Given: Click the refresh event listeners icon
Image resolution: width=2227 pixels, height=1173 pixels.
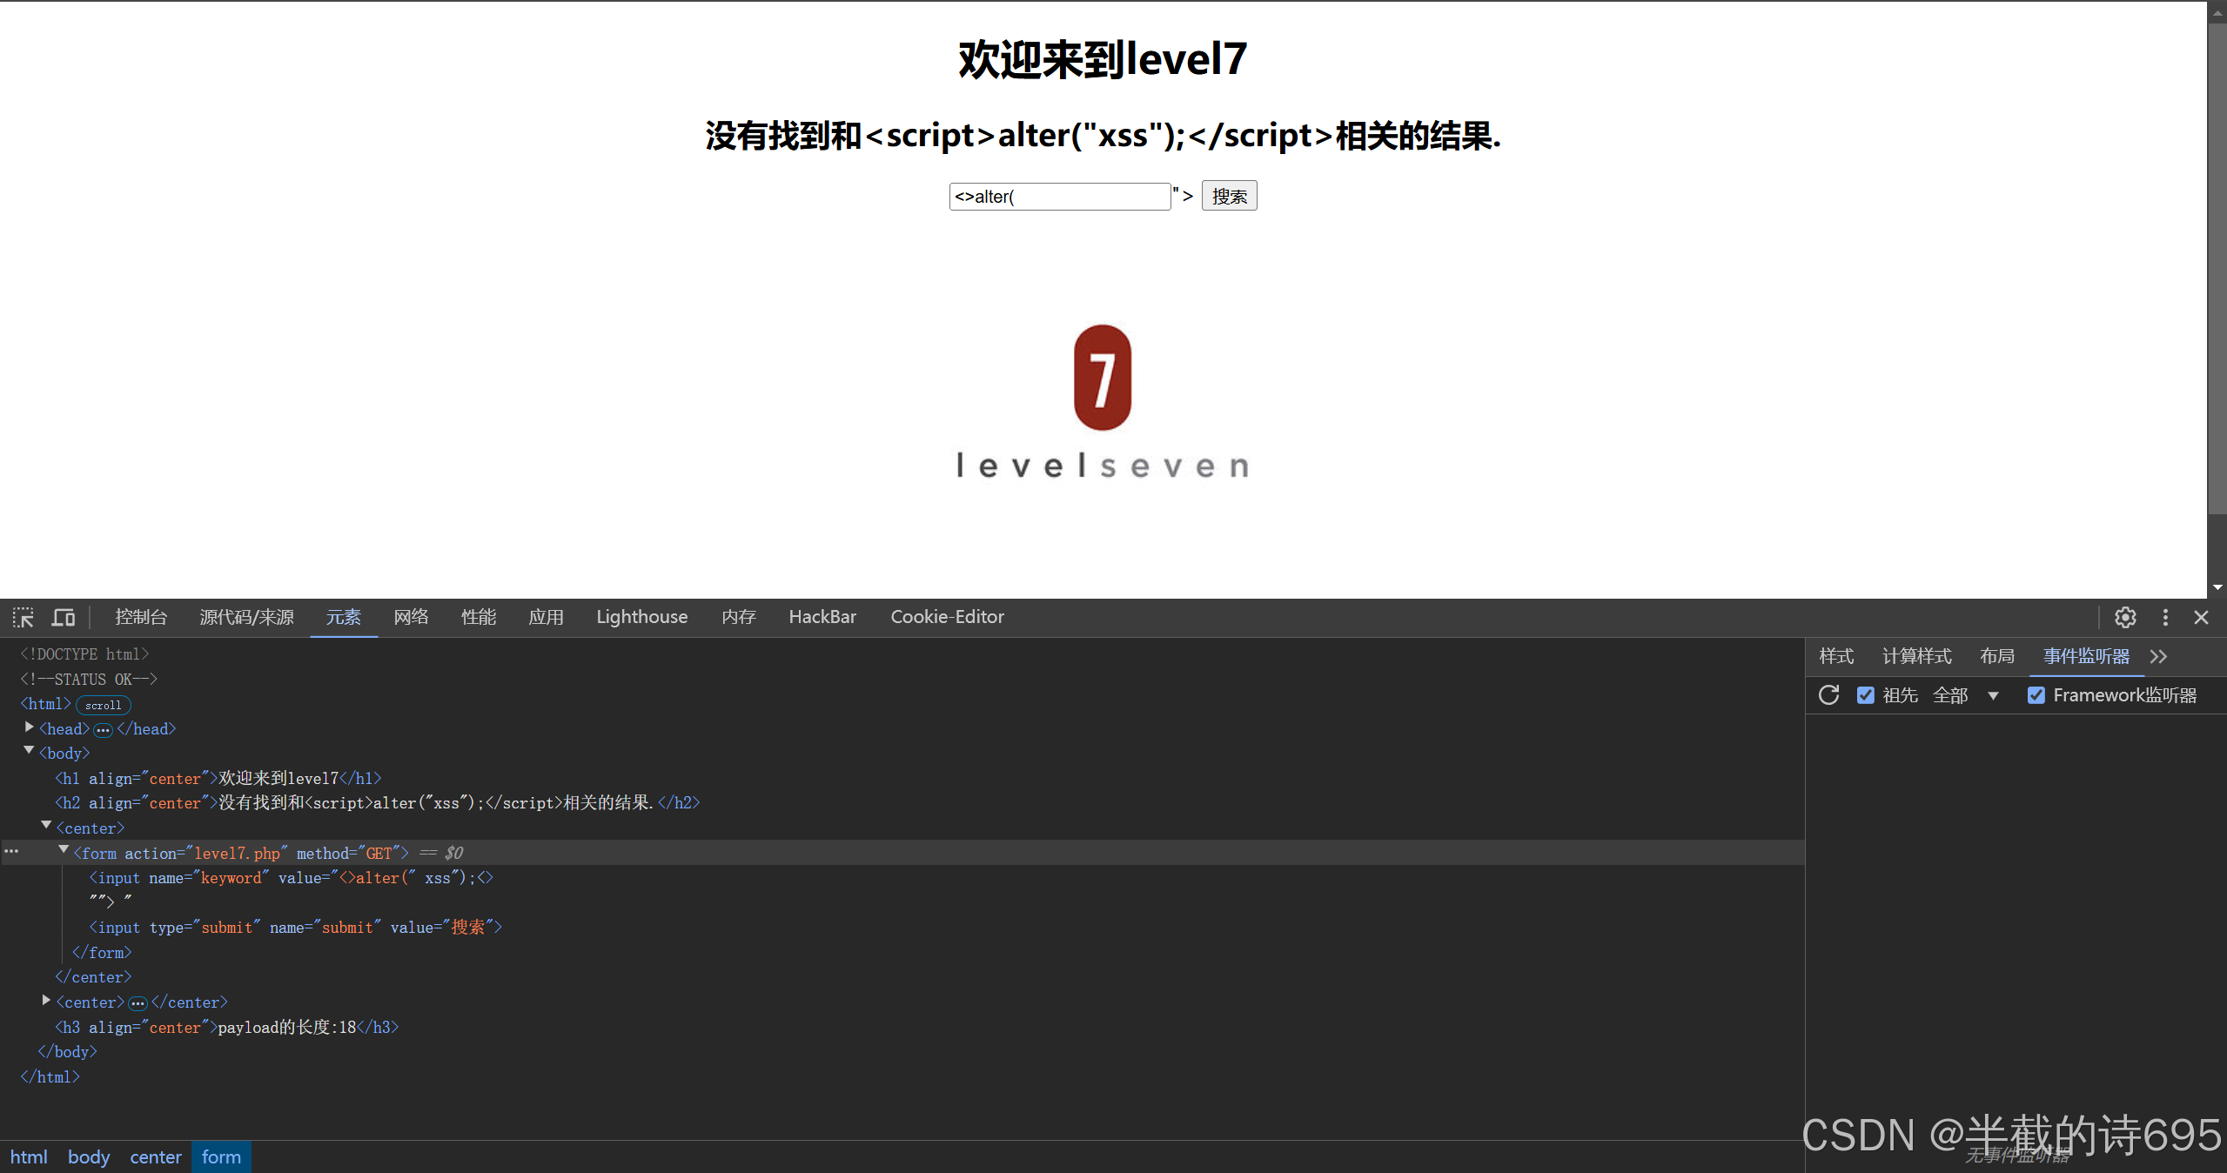Looking at the screenshot, I should pyautogui.click(x=1829, y=695).
